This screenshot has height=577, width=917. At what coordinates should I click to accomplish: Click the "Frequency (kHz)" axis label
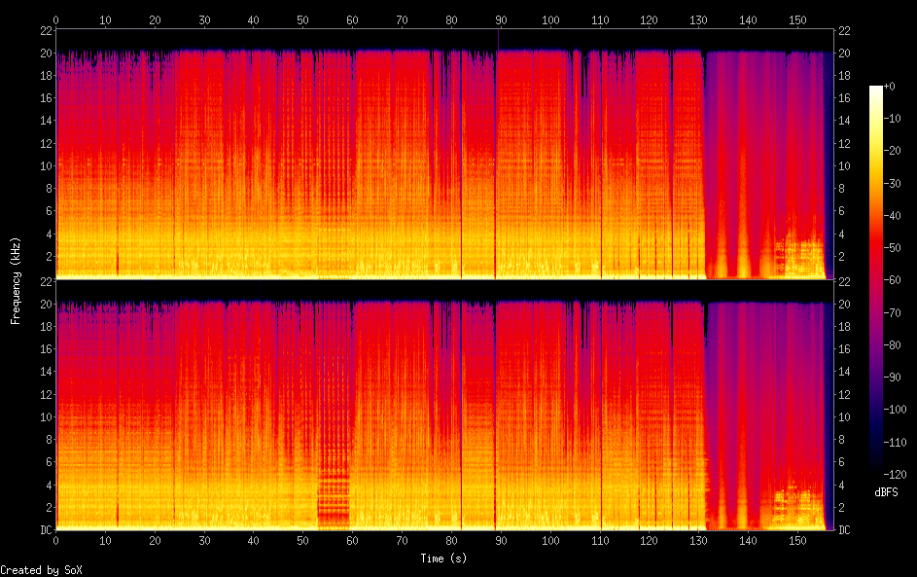pos(16,280)
